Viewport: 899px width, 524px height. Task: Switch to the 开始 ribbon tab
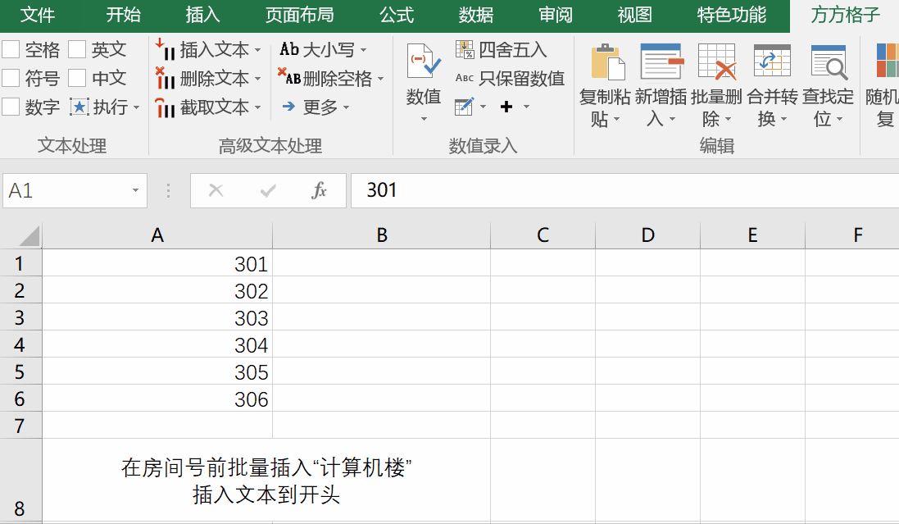pos(123,15)
